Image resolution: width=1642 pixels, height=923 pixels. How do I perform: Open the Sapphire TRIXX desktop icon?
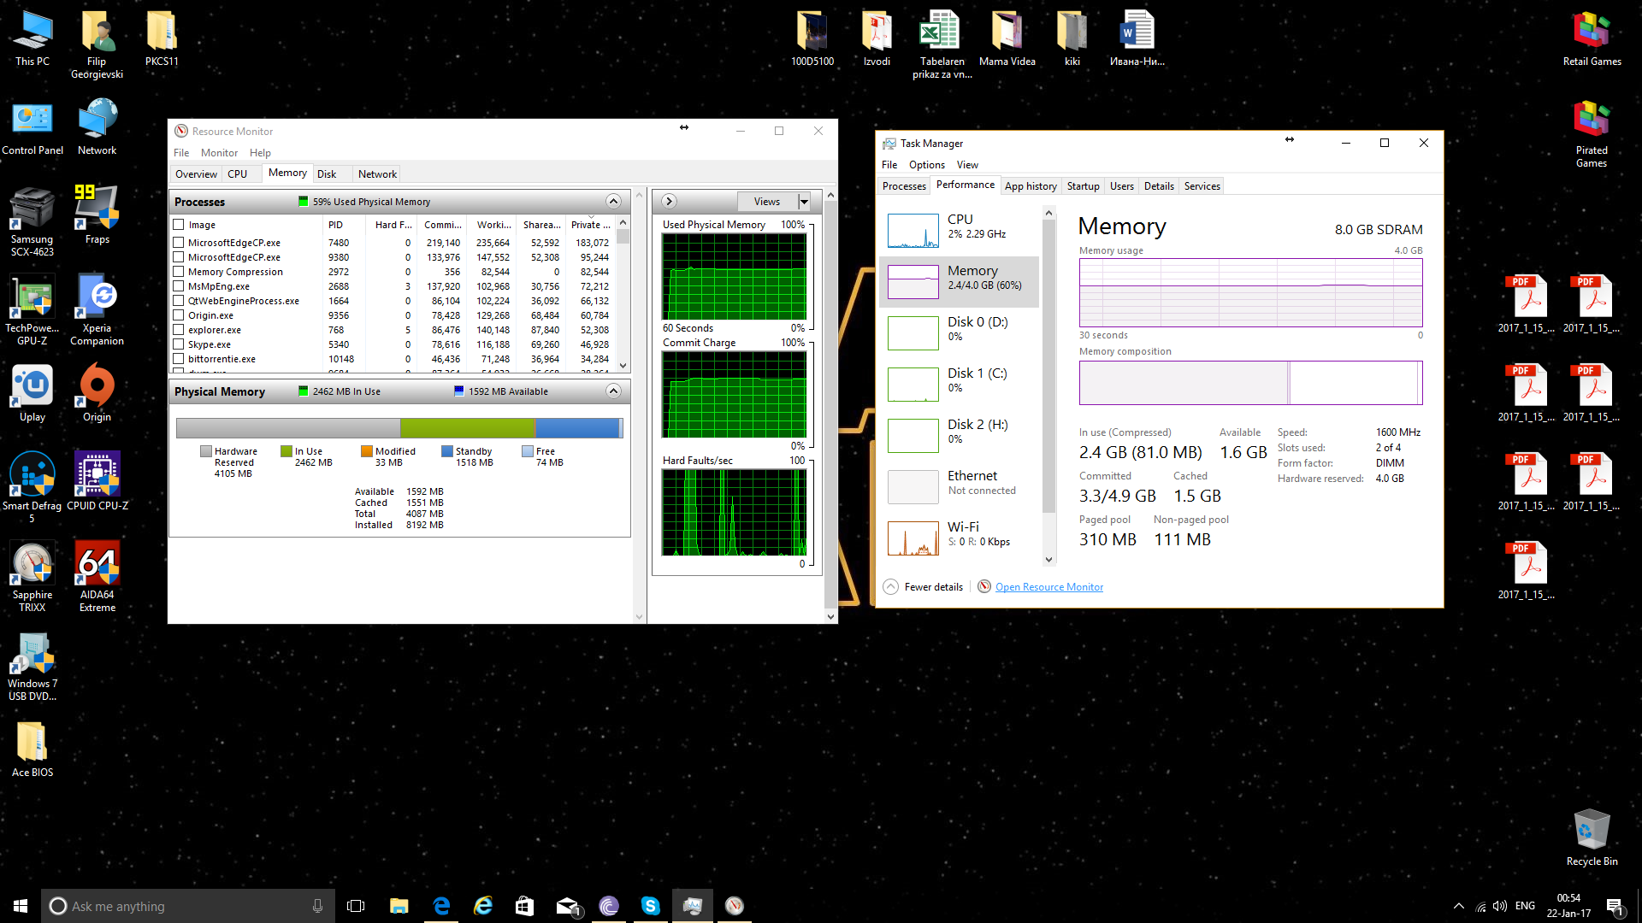(32, 576)
